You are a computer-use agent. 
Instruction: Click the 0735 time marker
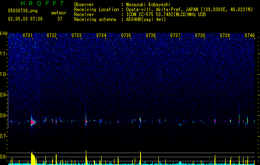126,35
